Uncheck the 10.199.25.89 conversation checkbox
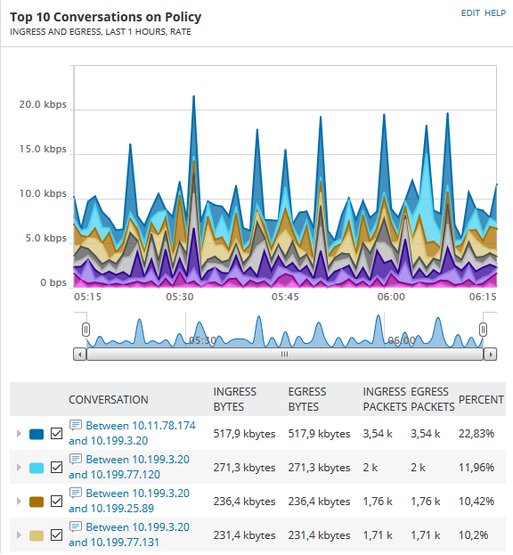 tap(57, 502)
